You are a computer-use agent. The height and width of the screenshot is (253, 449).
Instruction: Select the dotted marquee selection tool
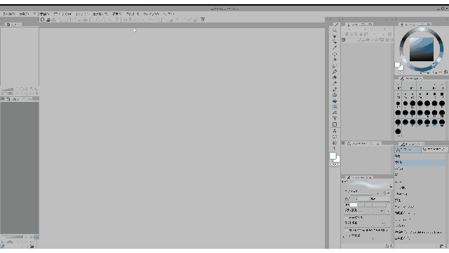[335, 54]
